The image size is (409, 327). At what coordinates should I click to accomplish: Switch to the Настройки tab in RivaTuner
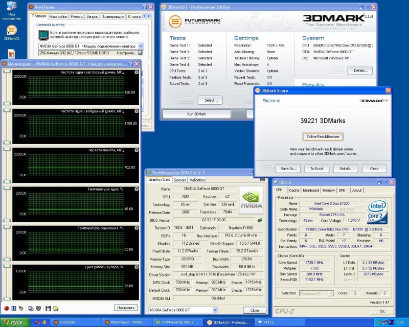(x=58, y=16)
